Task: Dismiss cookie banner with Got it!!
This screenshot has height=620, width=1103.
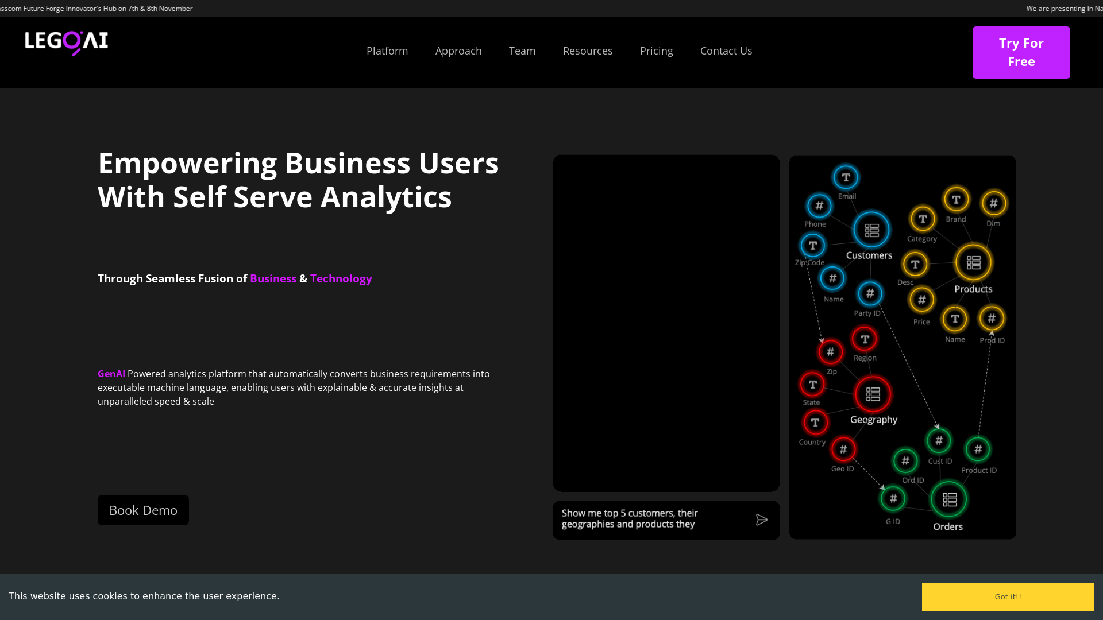Action: point(1008,597)
